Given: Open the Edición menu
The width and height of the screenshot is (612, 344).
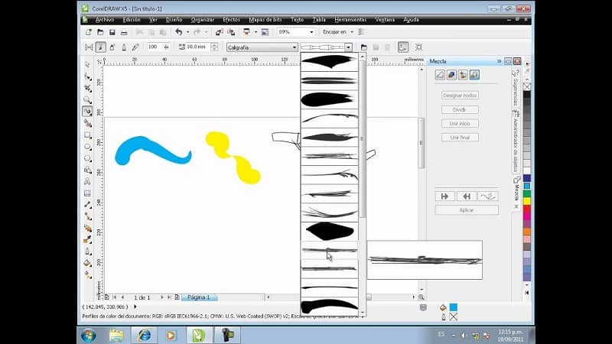Looking at the screenshot, I should (x=132, y=20).
